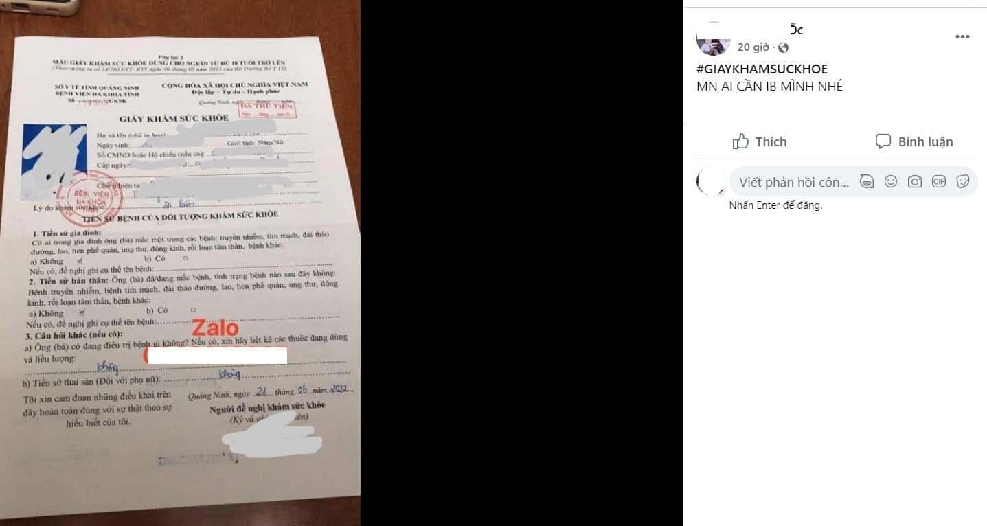Image resolution: width=987 pixels, height=526 pixels.
Task: Click your own avatar beside comment box
Action: click(x=710, y=182)
